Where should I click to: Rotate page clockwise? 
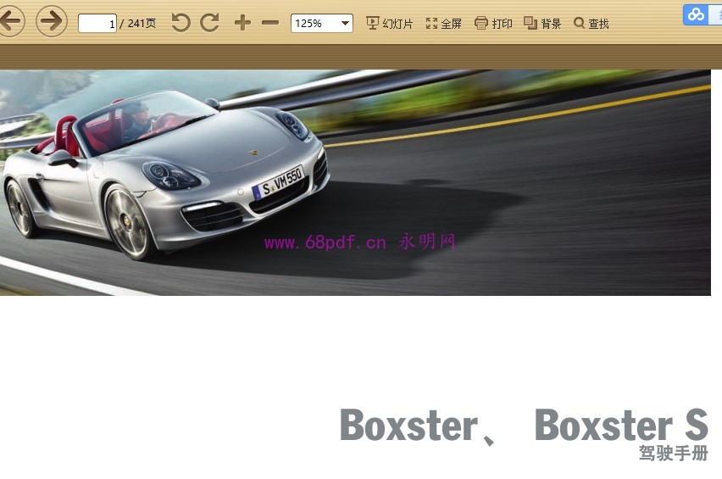coord(209,22)
